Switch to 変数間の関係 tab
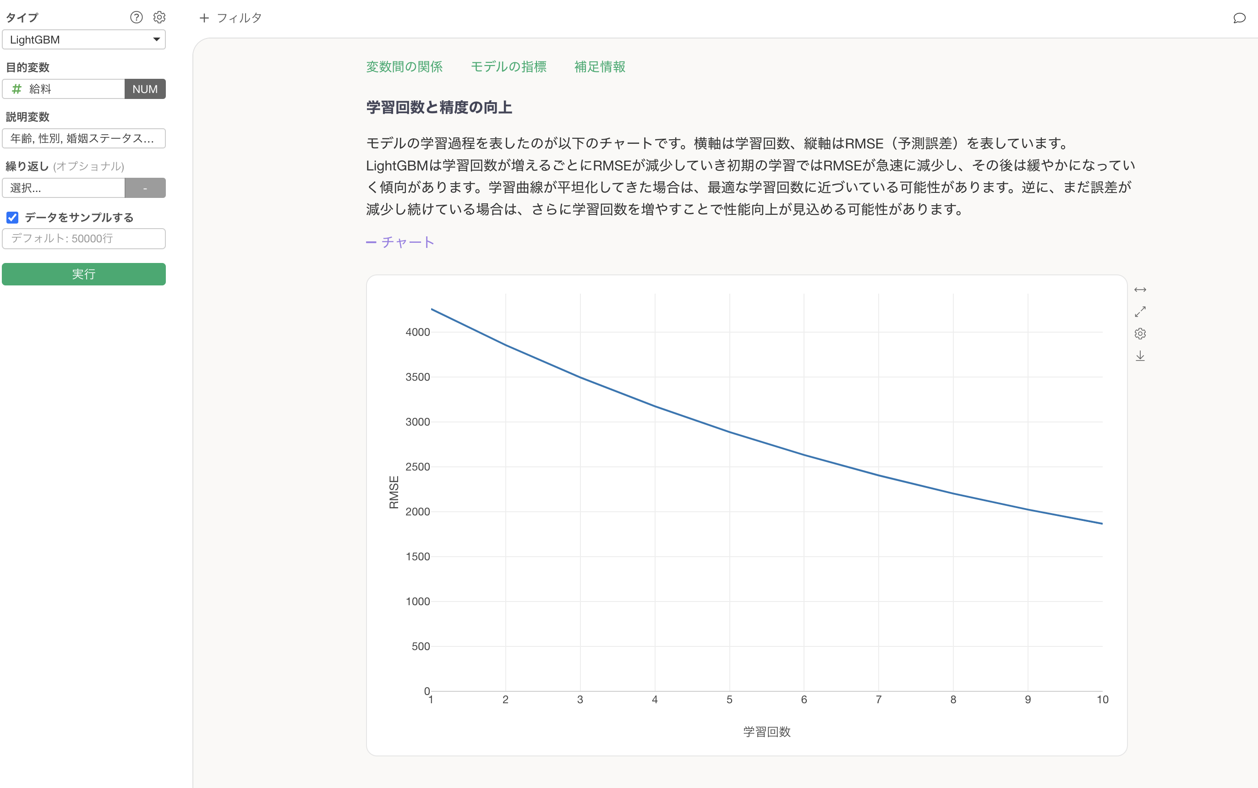Image resolution: width=1258 pixels, height=788 pixels. [x=404, y=67]
